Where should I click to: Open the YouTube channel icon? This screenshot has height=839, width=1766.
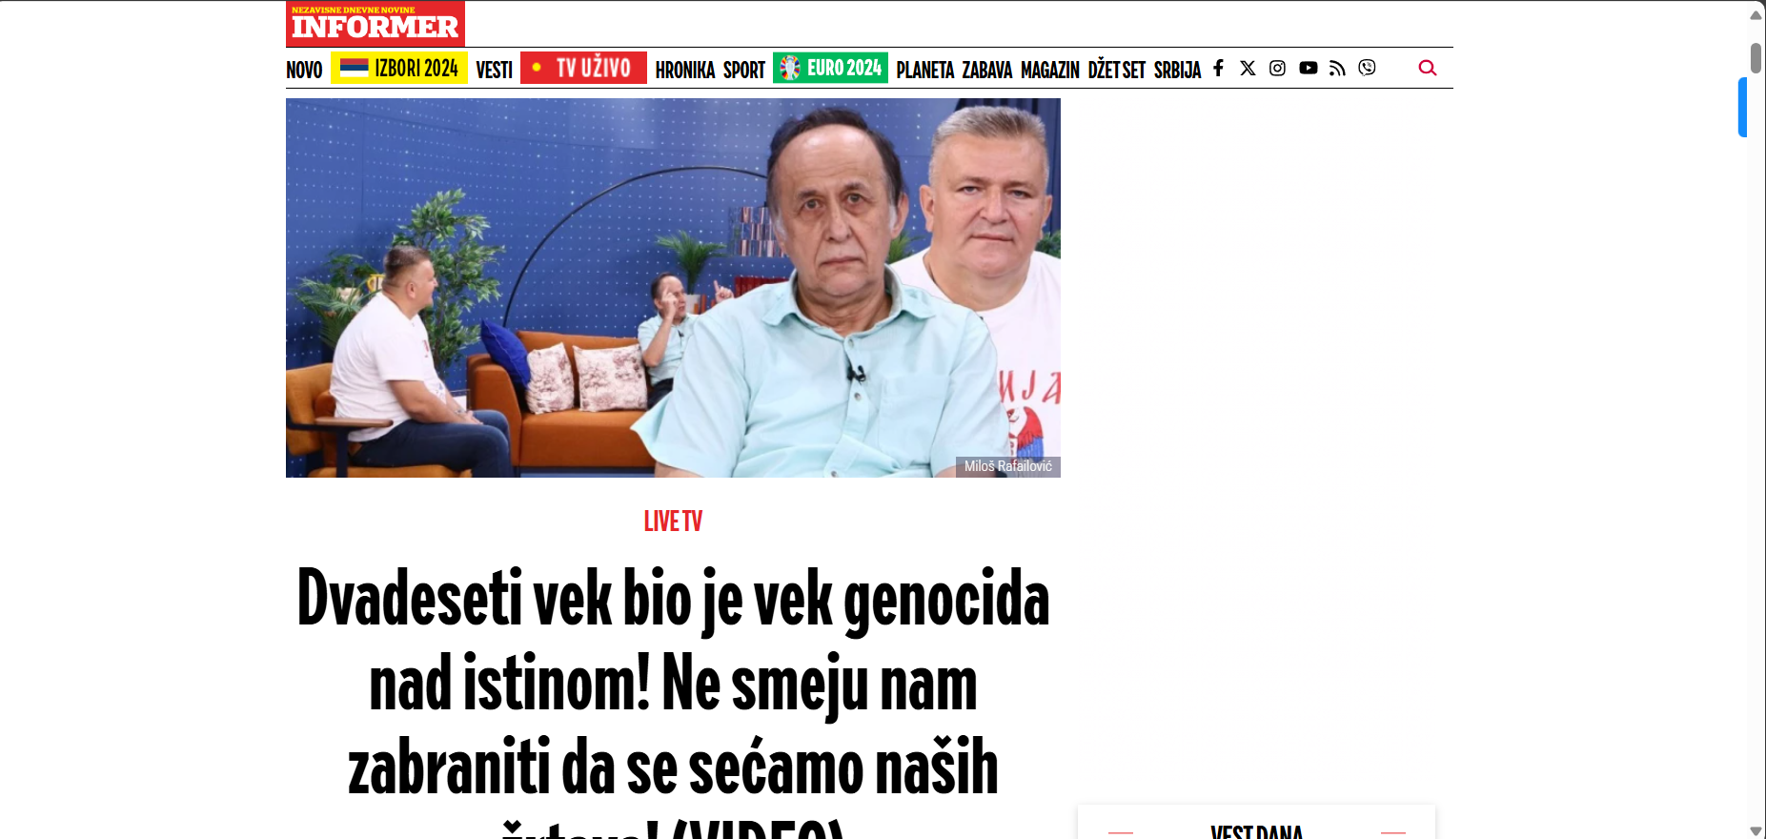(1309, 68)
